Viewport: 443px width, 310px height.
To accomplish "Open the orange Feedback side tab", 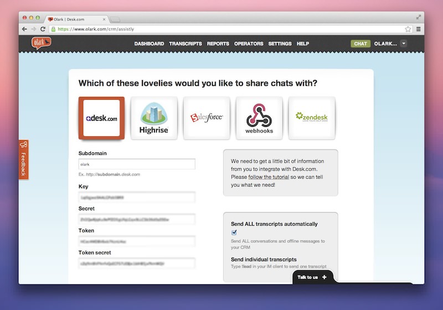I will pos(23,160).
